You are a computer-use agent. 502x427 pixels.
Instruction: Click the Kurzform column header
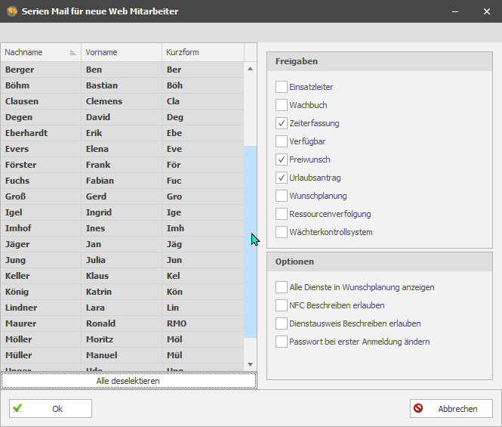coord(202,53)
